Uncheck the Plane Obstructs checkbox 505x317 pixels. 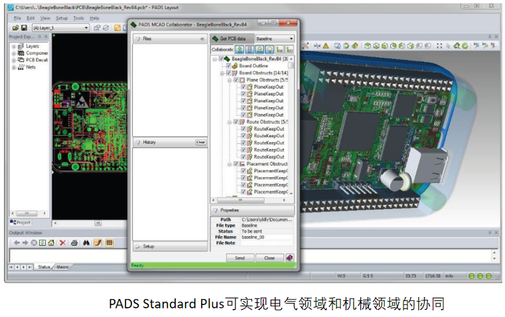236,80
